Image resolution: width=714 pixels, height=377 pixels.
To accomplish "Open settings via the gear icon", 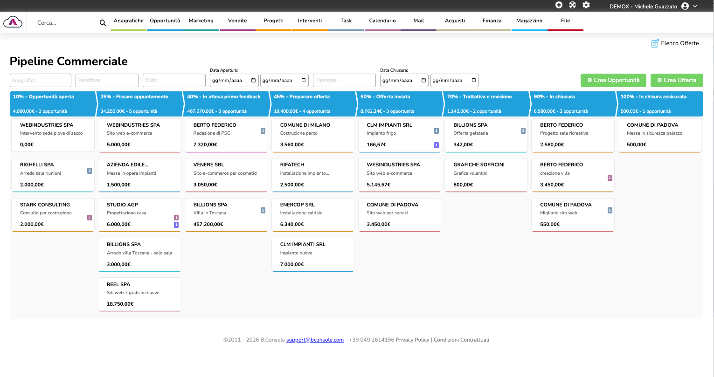I will [x=586, y=5].
